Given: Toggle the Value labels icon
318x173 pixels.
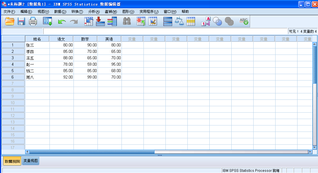Looking at the screenshot, I should coord(206,21).
